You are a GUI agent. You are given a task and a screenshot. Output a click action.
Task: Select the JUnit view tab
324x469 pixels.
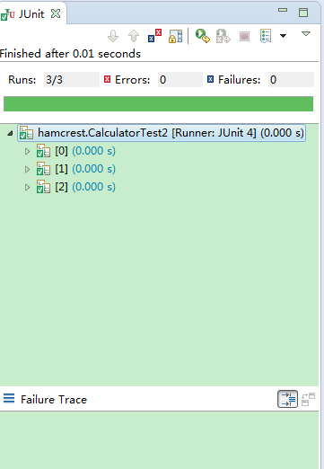(x=31, y=13)
